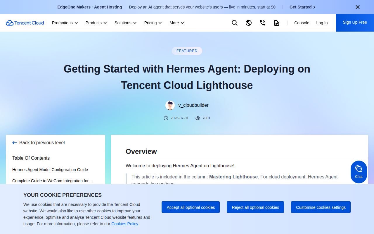Open the Console link
374x234 pixels.
[x=302, y=23]
